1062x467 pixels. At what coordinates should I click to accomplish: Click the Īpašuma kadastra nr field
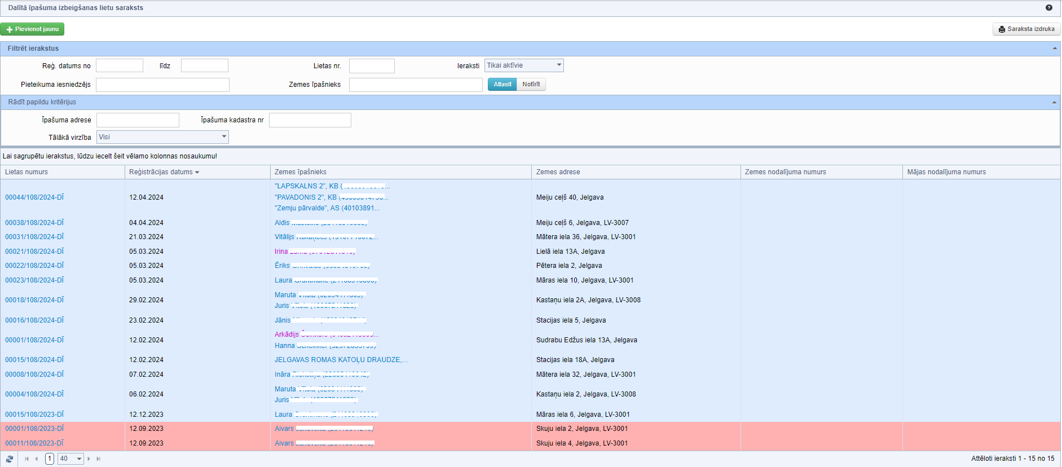(310, 120)
